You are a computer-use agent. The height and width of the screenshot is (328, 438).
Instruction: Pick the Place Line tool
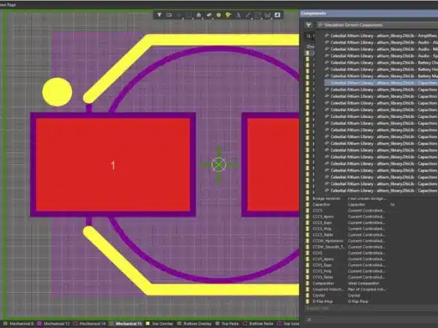(x=248, y=15)
